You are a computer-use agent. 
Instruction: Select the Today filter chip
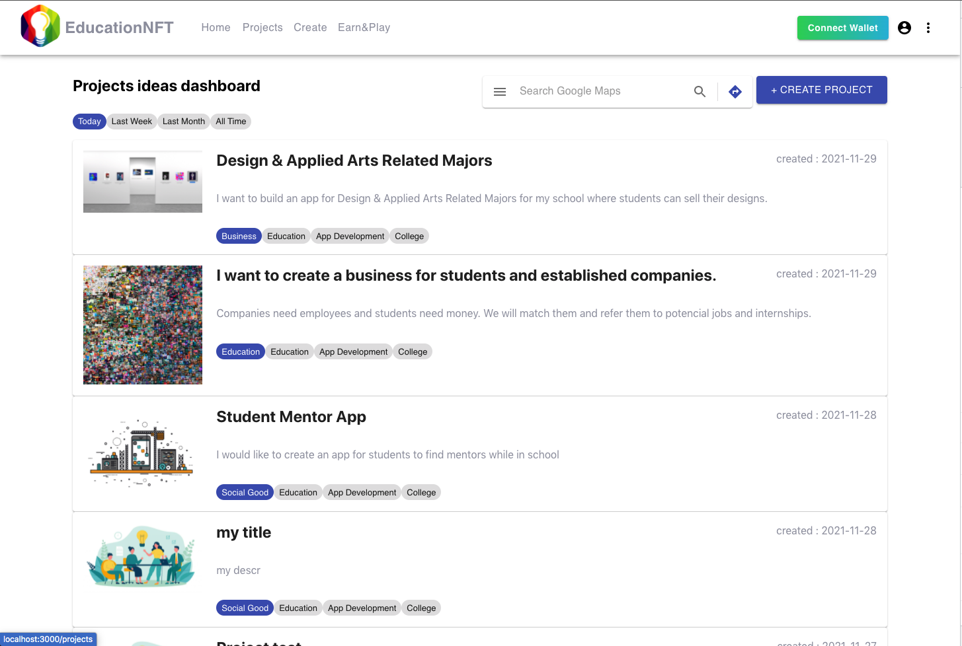(89, 122)
